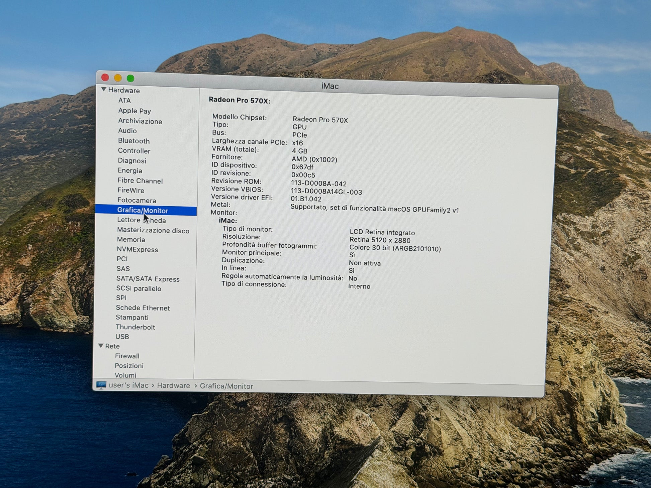
Task: Select ATA in the sidebar
Action: [x=124, y=100]
